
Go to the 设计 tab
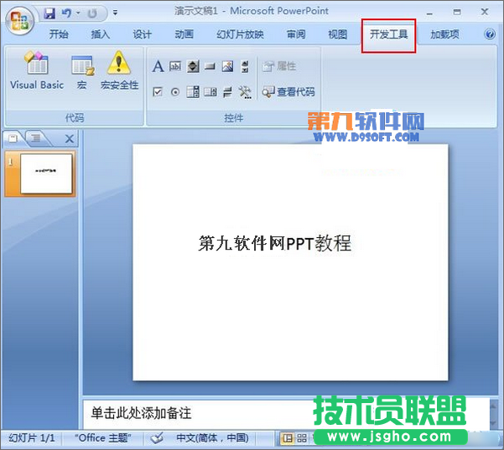142,34
